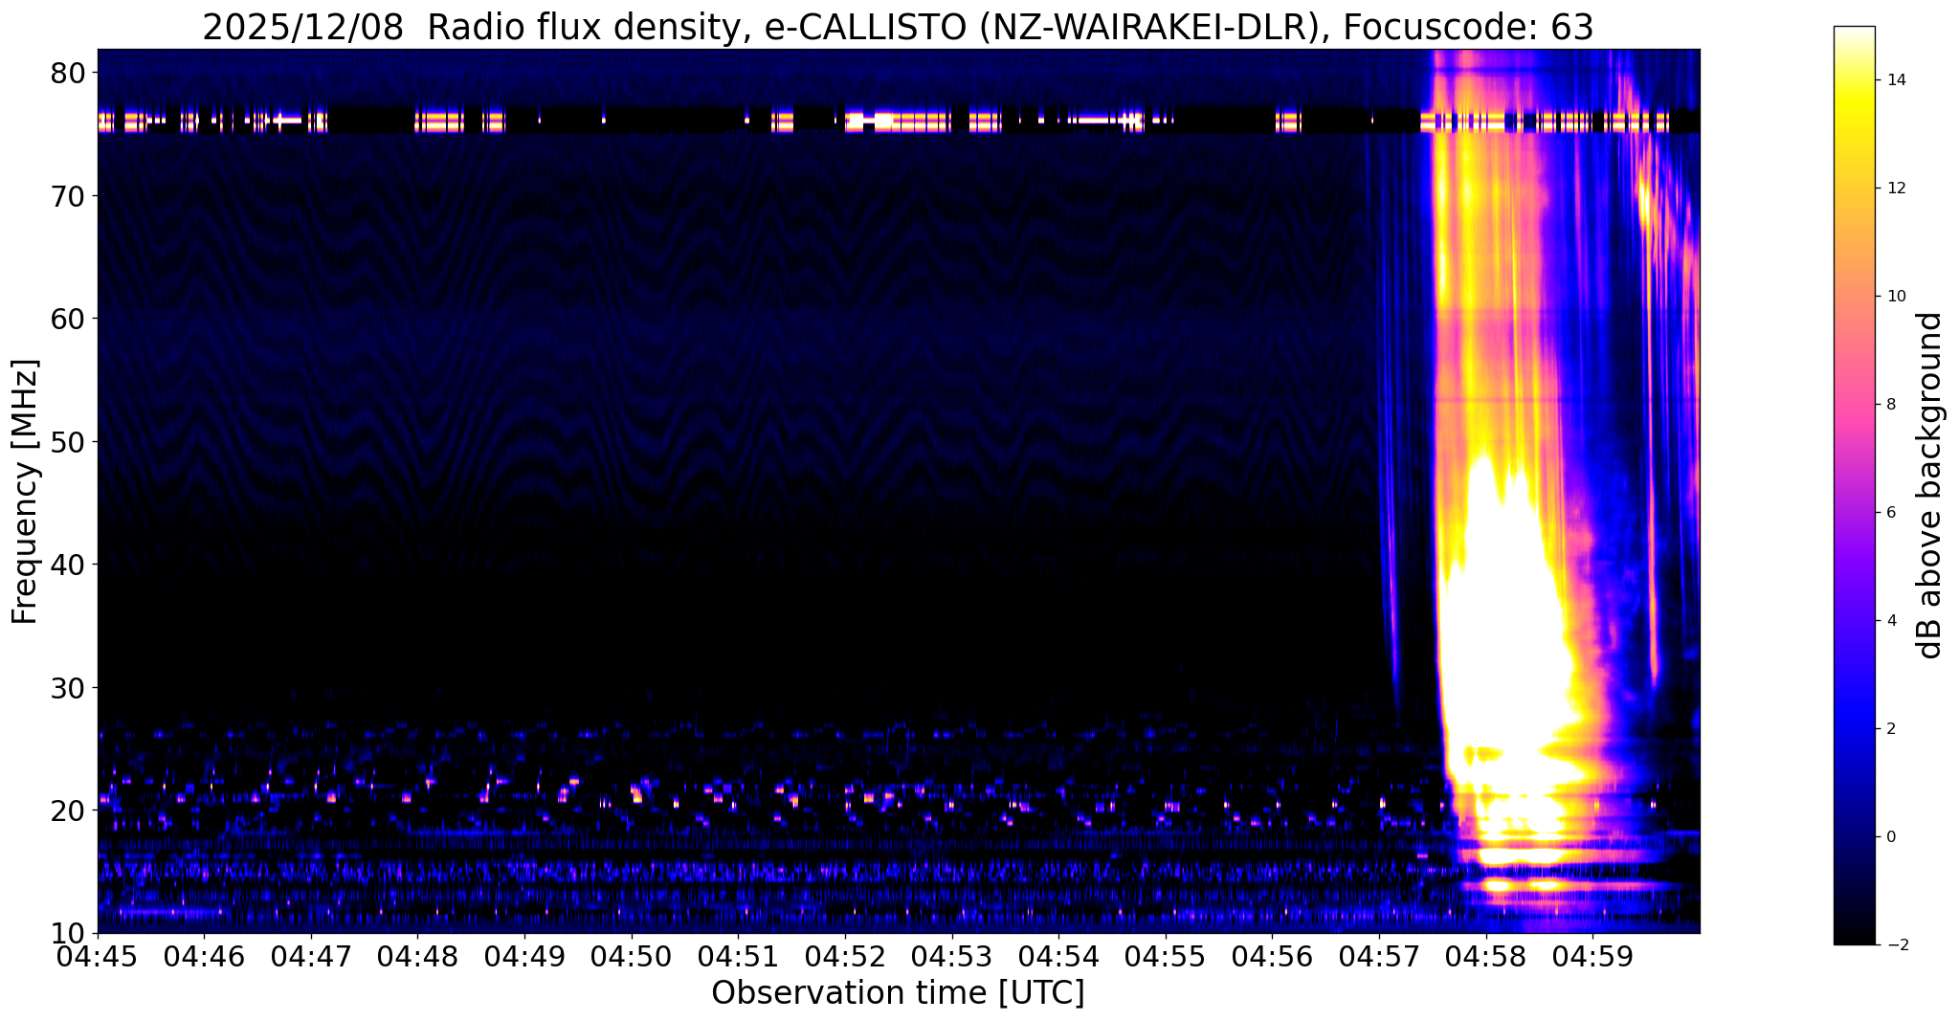Click the 60 MHz frequency tick label
The image size is (1959, 1021).
[x=69, y=319]
